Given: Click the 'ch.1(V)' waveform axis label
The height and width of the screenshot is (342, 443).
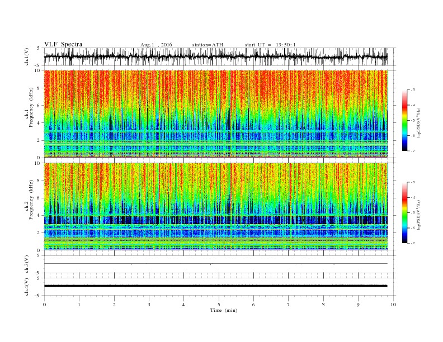Looking at the screenshot, I should coord(27,56).
